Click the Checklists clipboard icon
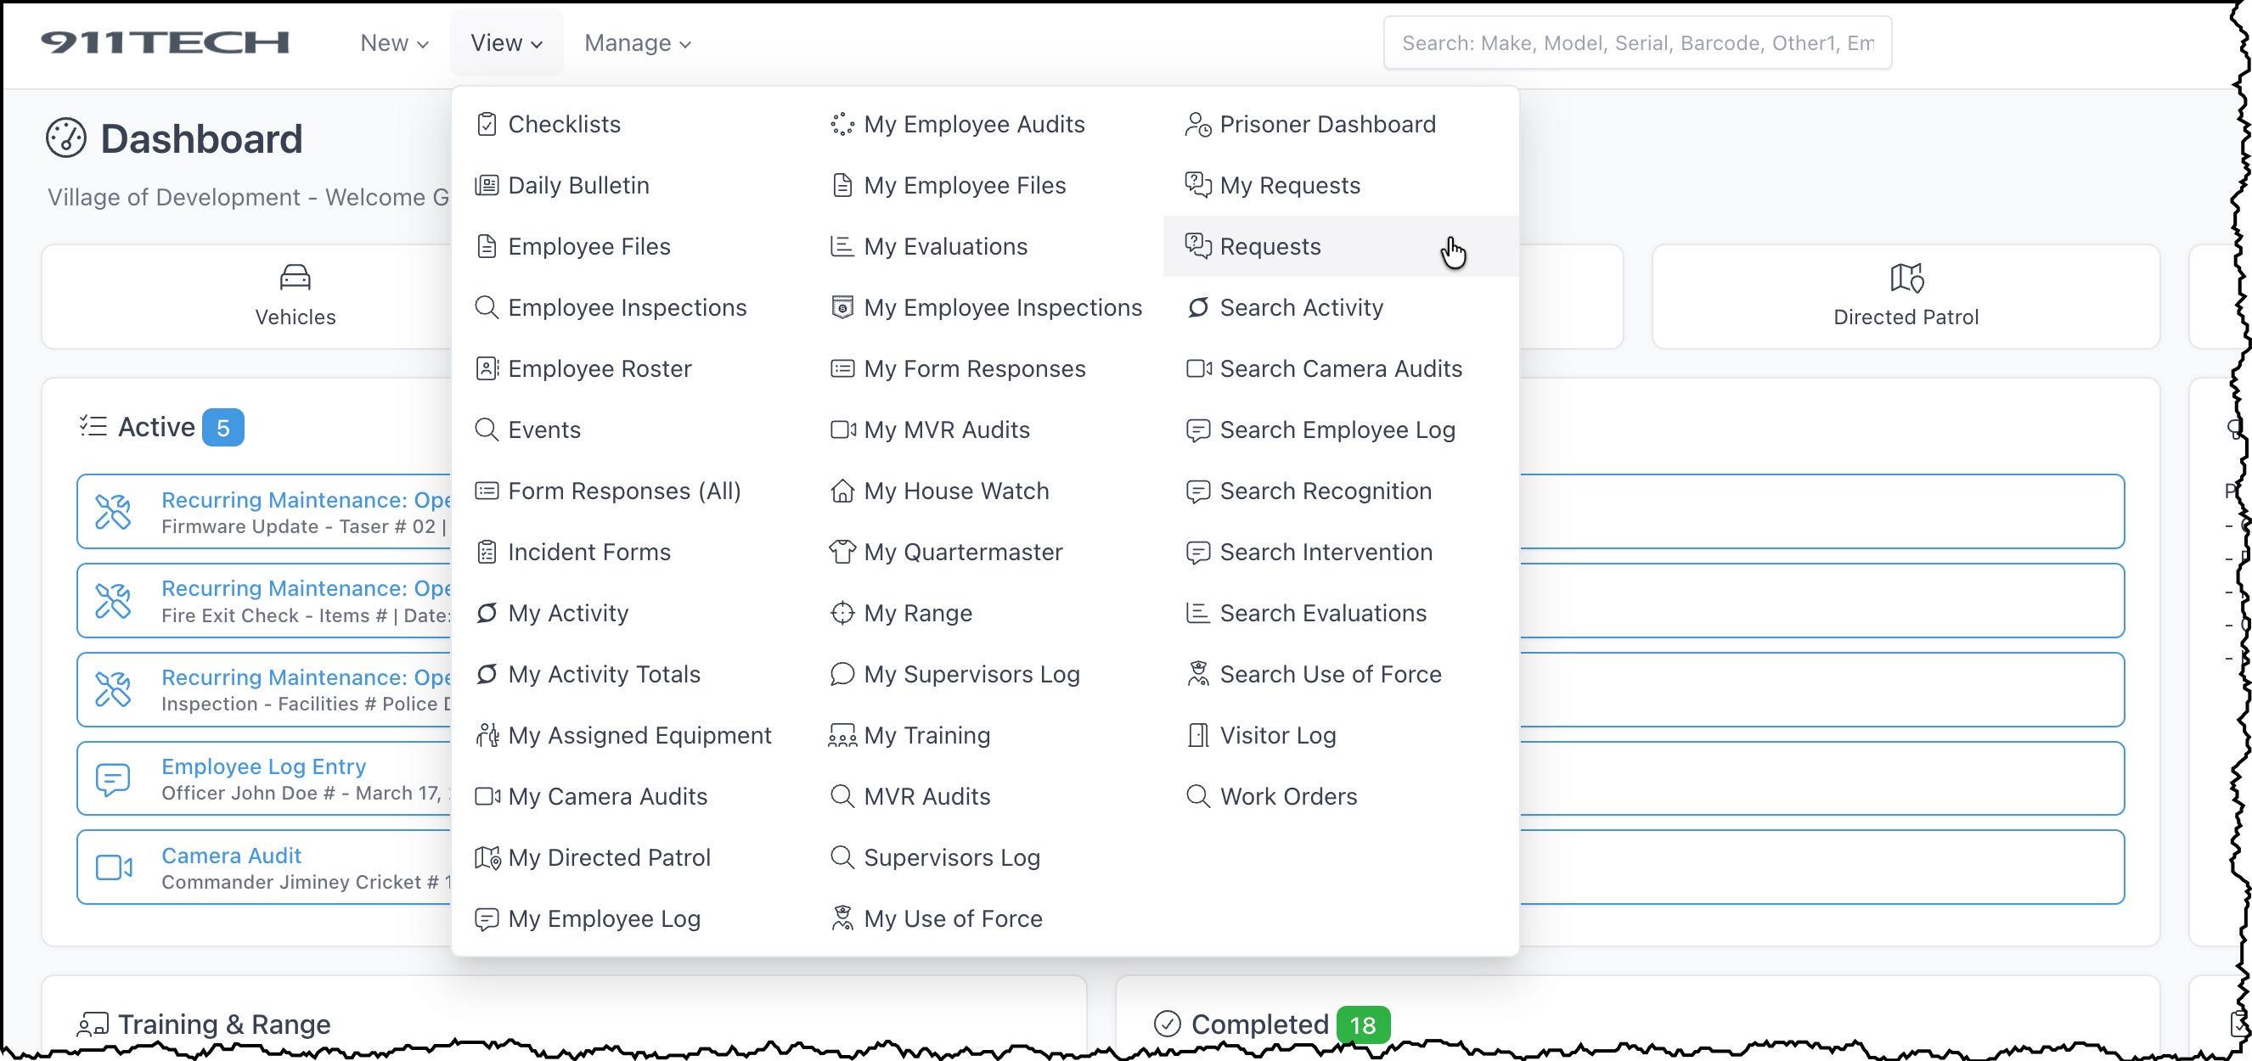The height and width of the screenshot is (1061, 2252). pyautogui.click(x=486, y=124)
